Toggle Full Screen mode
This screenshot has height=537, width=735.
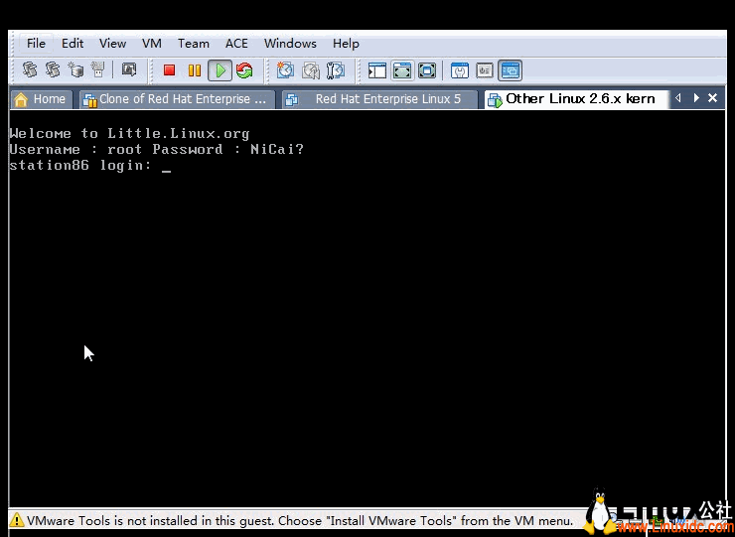click(x=402, y=70)
